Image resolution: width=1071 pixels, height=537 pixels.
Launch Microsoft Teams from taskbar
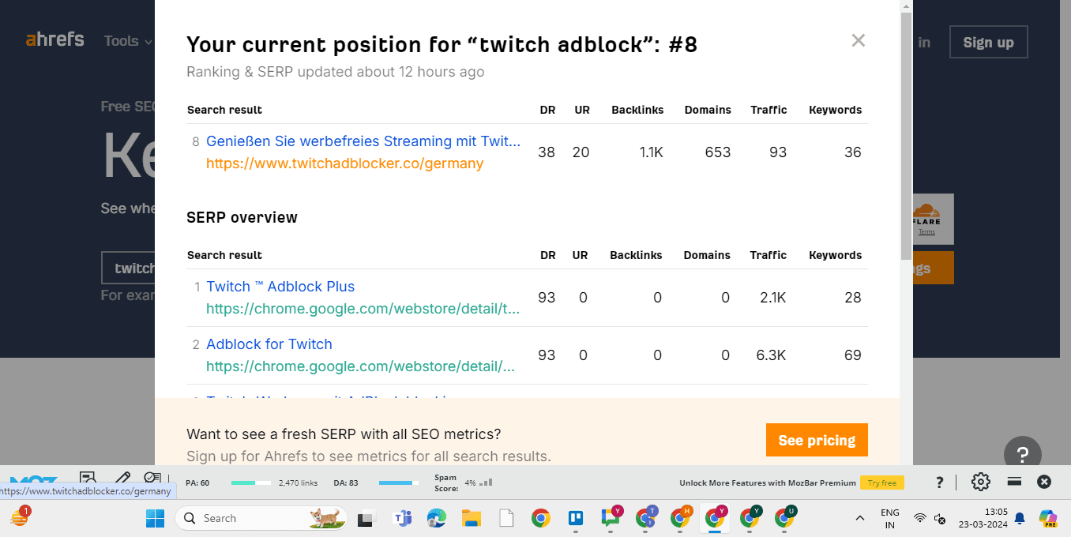pyautogui.click(x=403, y=518)
